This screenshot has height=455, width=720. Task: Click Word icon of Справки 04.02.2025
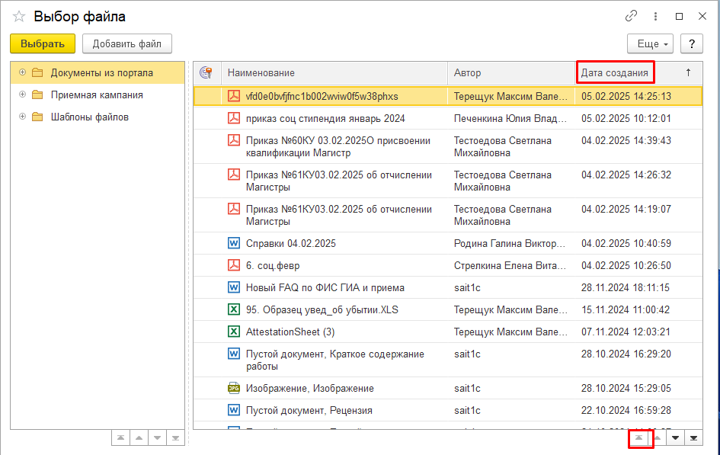[234, 243]
